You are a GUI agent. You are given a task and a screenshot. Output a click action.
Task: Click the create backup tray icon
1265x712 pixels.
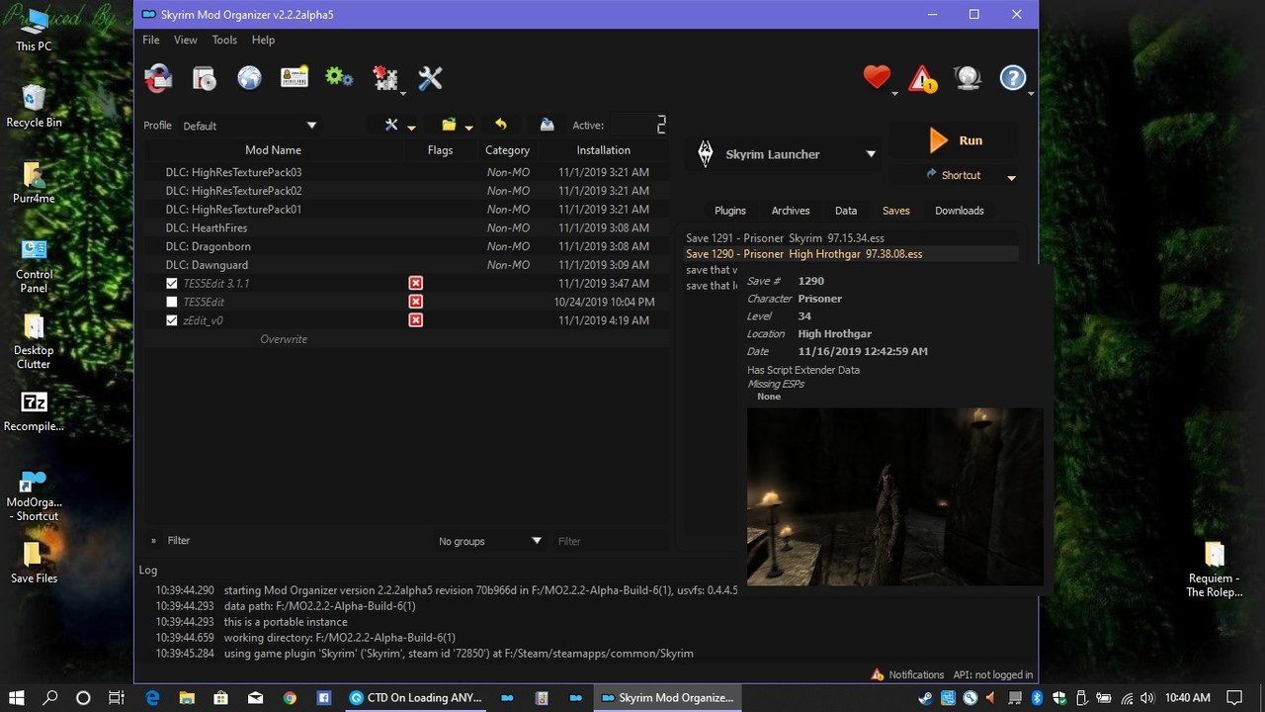click(x=547, y=125)
